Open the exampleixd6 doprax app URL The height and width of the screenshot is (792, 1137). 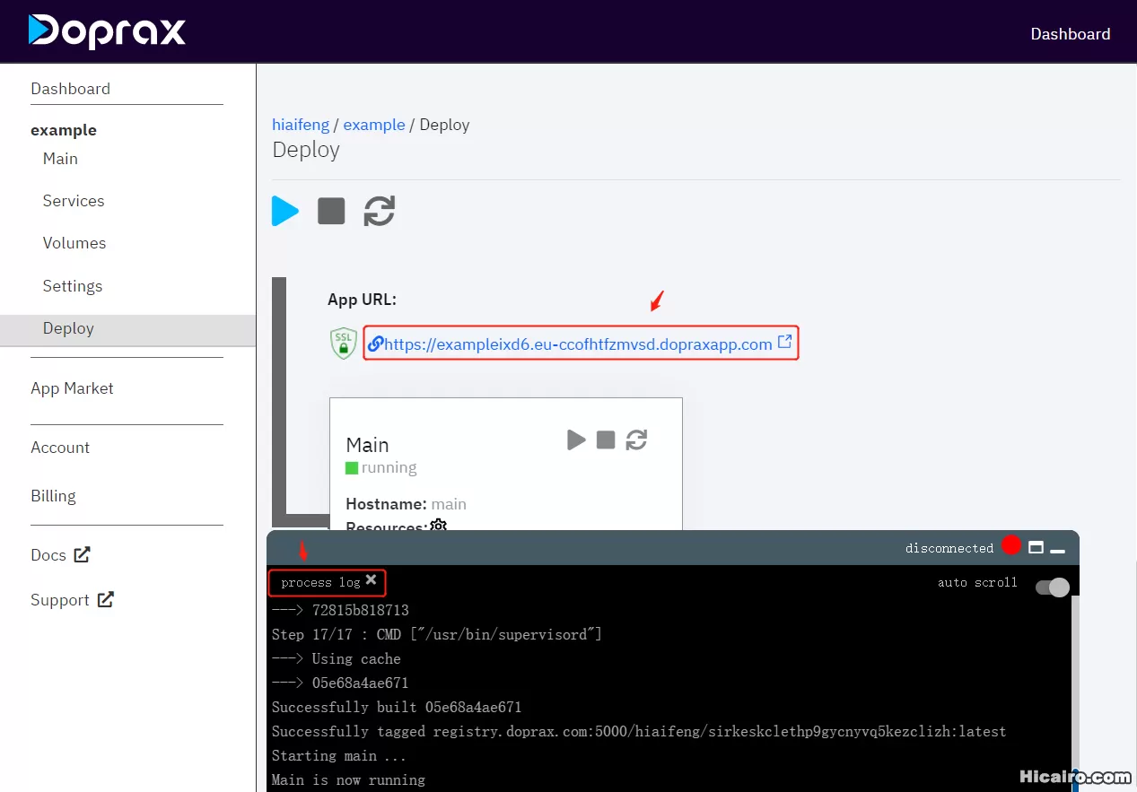(x=578, y=344)
